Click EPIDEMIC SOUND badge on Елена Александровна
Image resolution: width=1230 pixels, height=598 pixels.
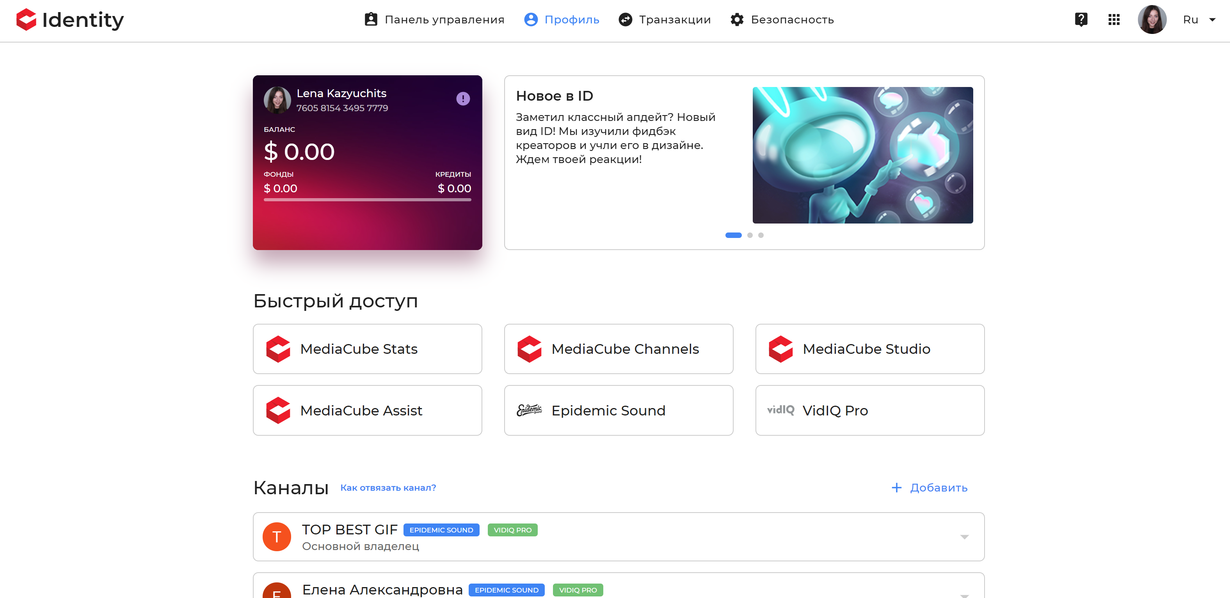click(x=507, y=590)
